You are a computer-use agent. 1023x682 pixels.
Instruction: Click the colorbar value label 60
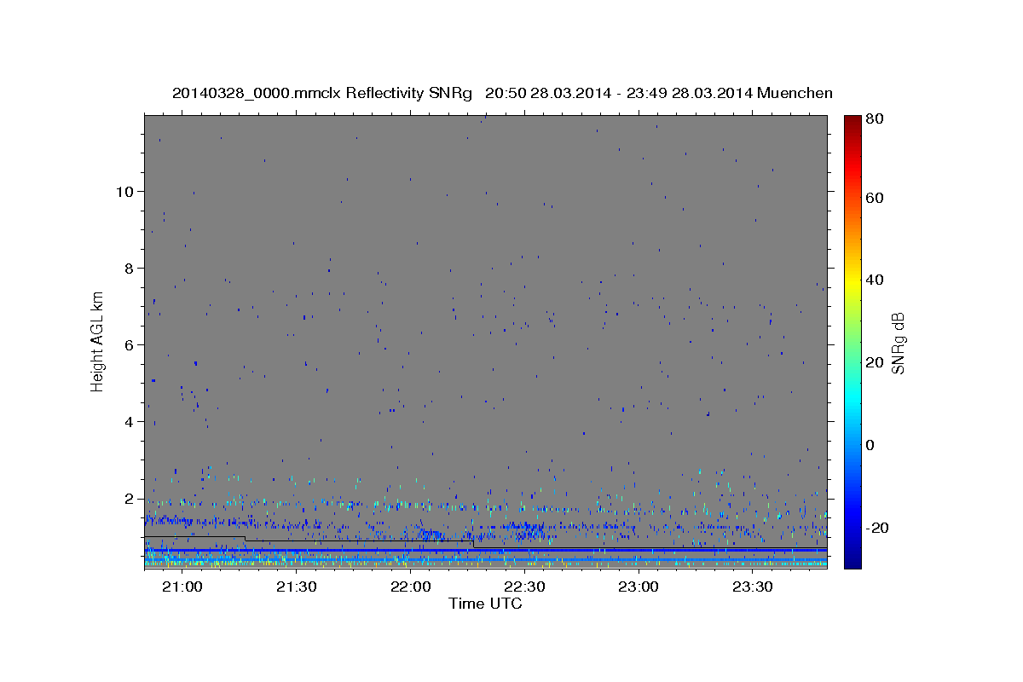coord(876,198)
